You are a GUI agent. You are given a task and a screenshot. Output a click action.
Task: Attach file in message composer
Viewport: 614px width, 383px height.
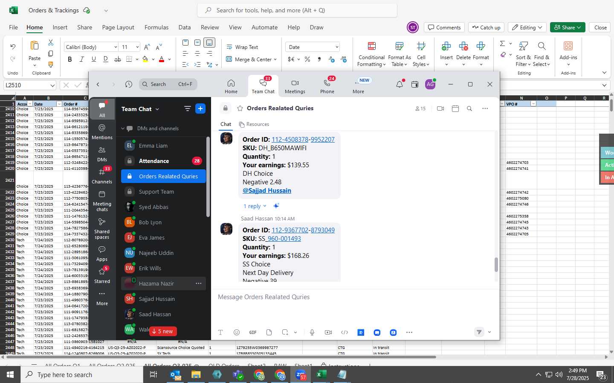coord(269,332)
